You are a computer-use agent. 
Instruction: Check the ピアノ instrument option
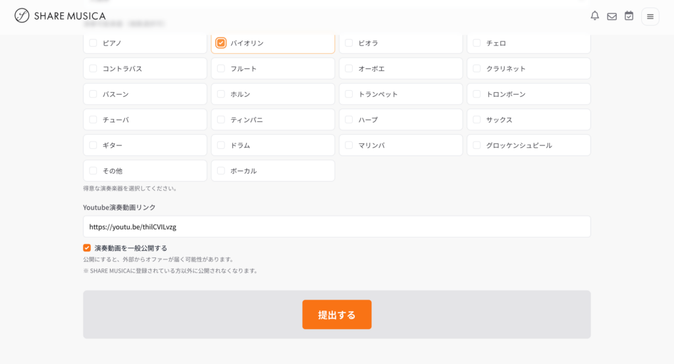(x=93, y=43)
